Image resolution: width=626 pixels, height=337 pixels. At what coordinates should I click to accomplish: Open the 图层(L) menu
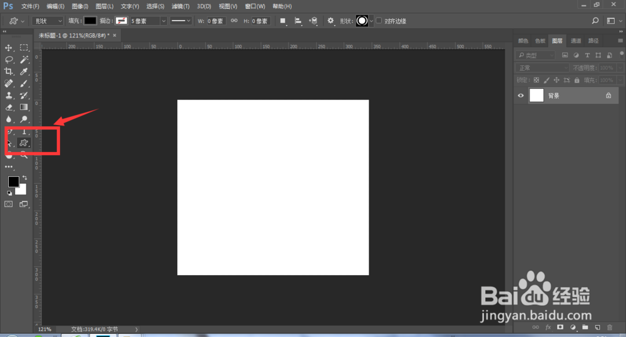pyautogui.click(x=105, y=6)
